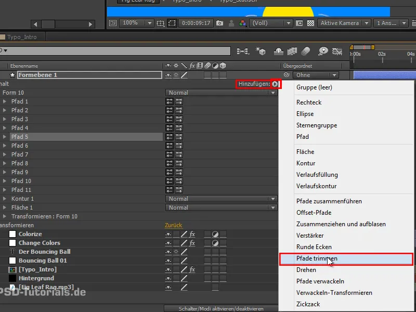Screen dimensions: 416x312
Task: Switch to the Typo_Intro timeline tab
Action: pos(22,37)
